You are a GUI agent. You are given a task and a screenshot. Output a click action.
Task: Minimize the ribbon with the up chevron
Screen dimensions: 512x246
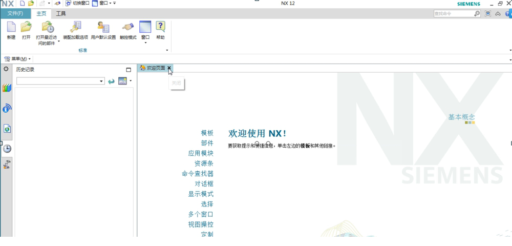click(x=498, y=14)
